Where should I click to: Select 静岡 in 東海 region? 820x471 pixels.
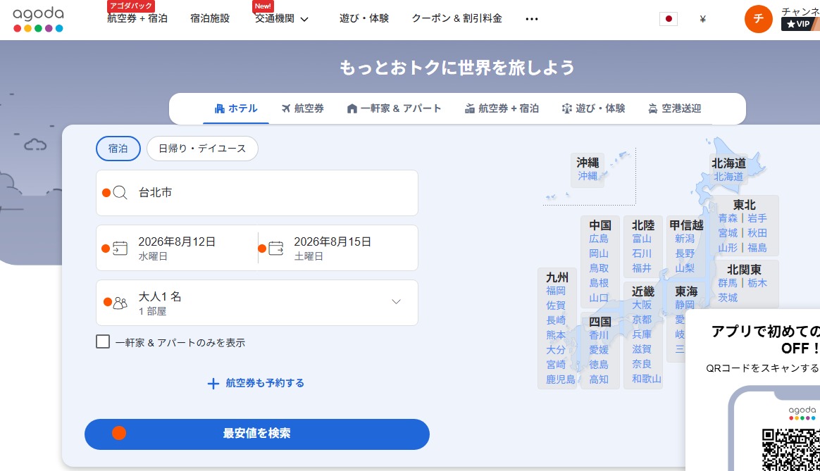pyautogui.click(x=685, y=304)
